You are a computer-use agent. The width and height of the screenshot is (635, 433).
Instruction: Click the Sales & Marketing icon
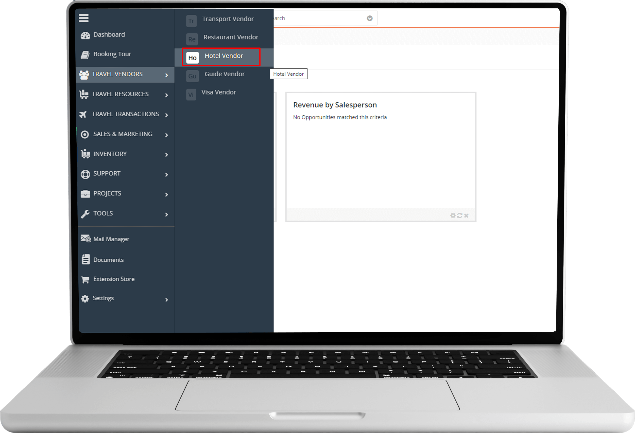(x=85, y=134)
